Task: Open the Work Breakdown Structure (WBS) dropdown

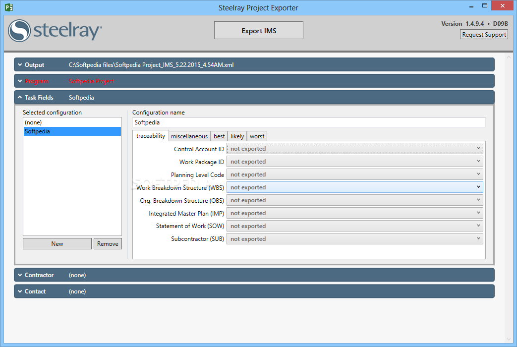Action: tap(355, 187)
